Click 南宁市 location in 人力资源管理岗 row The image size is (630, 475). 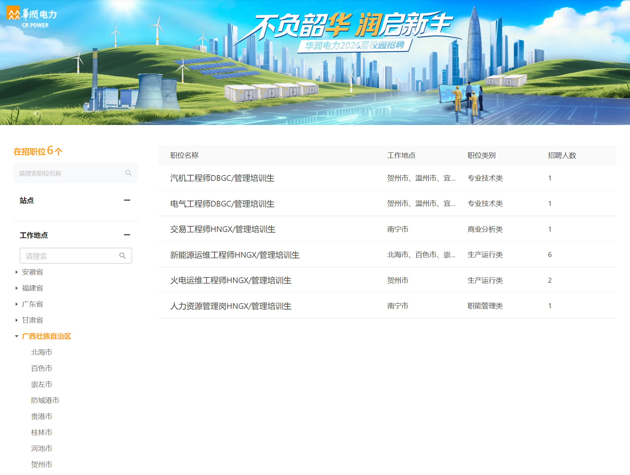[398, 306]
